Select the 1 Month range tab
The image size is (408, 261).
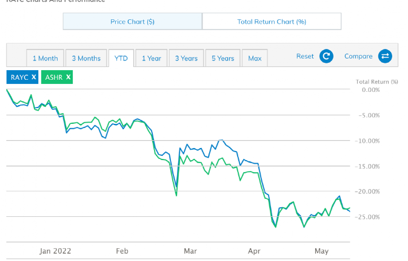45,59
